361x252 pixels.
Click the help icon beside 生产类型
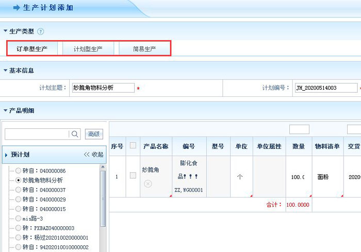pos(41,32)
